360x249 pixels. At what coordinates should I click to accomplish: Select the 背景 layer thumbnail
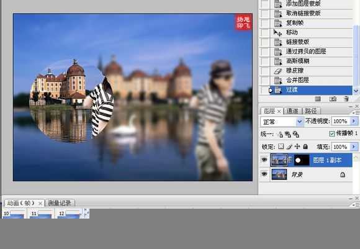pyautogui.click(x=279, y=174)
